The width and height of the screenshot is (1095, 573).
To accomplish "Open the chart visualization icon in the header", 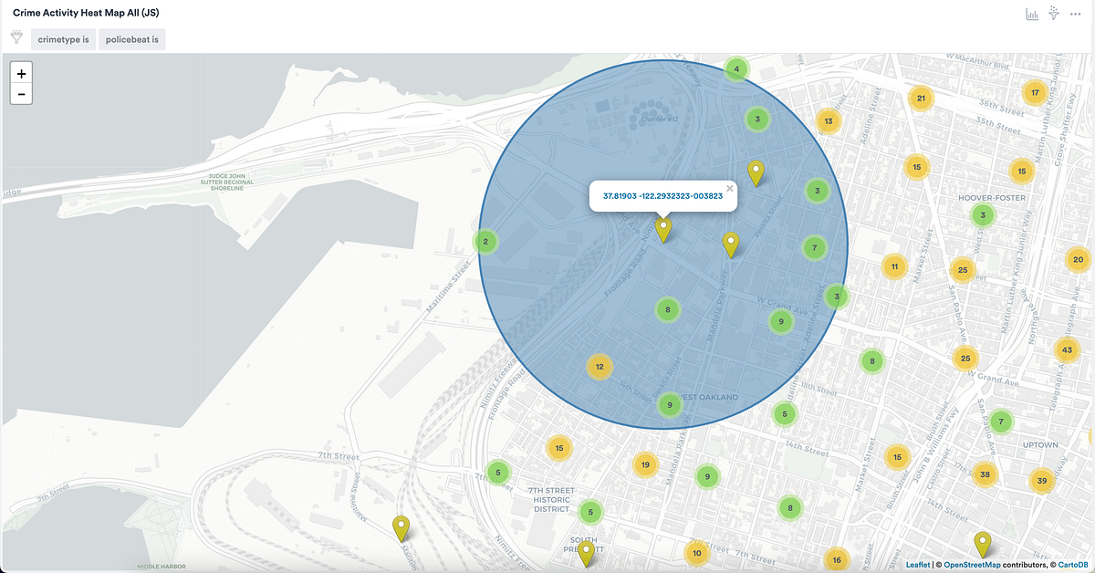I will (x=1031, y=14).
